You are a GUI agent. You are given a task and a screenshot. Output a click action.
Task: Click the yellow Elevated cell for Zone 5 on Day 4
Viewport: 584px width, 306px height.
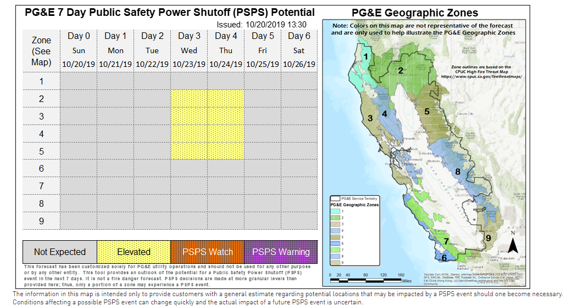click(226, 151)
